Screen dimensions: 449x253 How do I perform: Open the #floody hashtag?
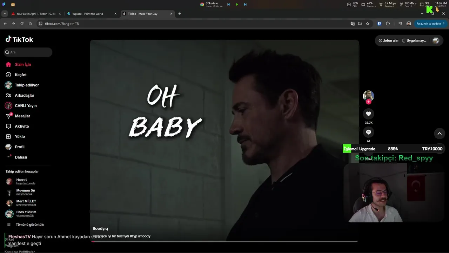pyautogui.click(x=144, y=236)
